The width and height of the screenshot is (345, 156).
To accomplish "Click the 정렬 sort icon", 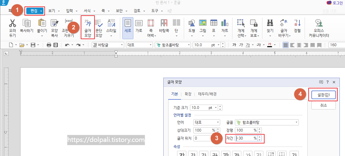I will [x=297, y=23].
